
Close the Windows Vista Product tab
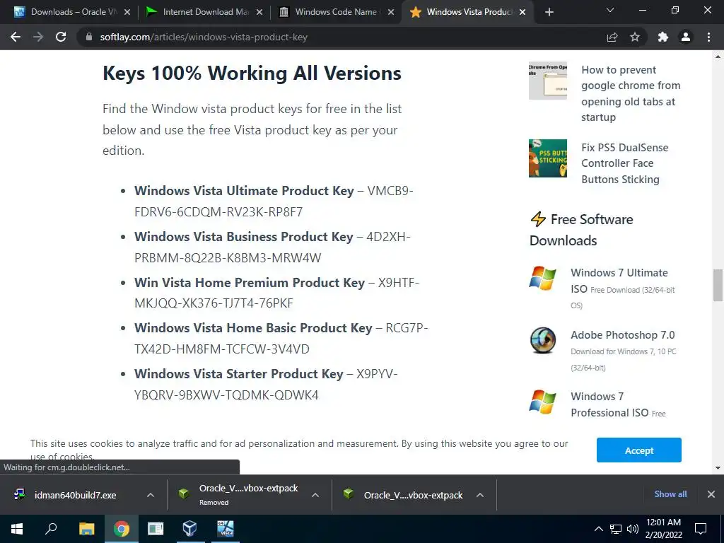click(522, 12)
